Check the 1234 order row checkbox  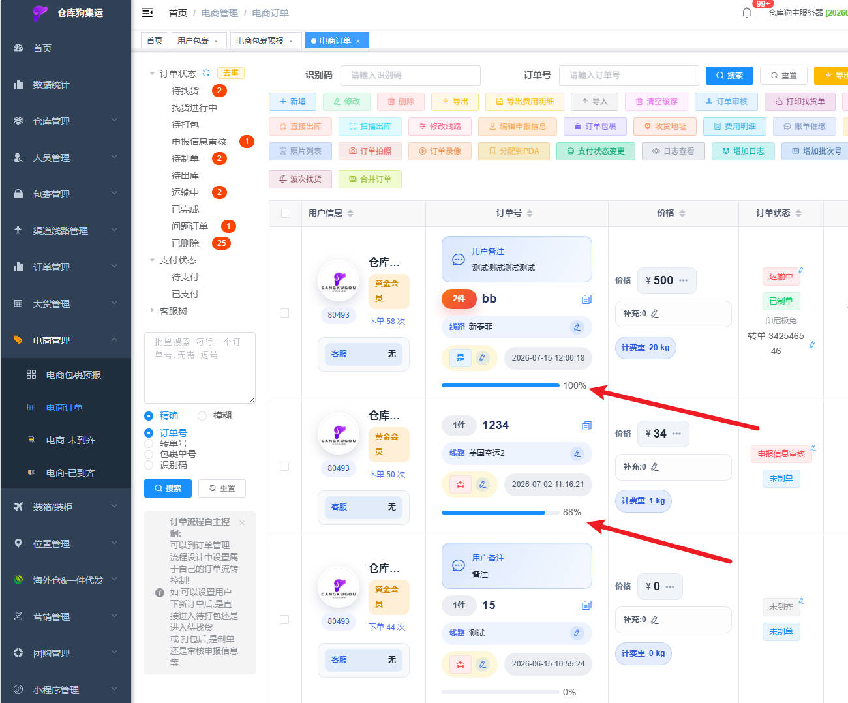tap(284, 466)
